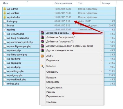Click the wp-load.php file icon

5,59
